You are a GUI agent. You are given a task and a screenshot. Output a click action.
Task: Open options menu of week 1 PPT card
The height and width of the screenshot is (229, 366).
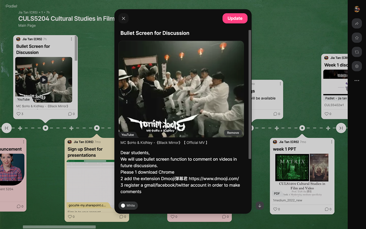point(332,142)
